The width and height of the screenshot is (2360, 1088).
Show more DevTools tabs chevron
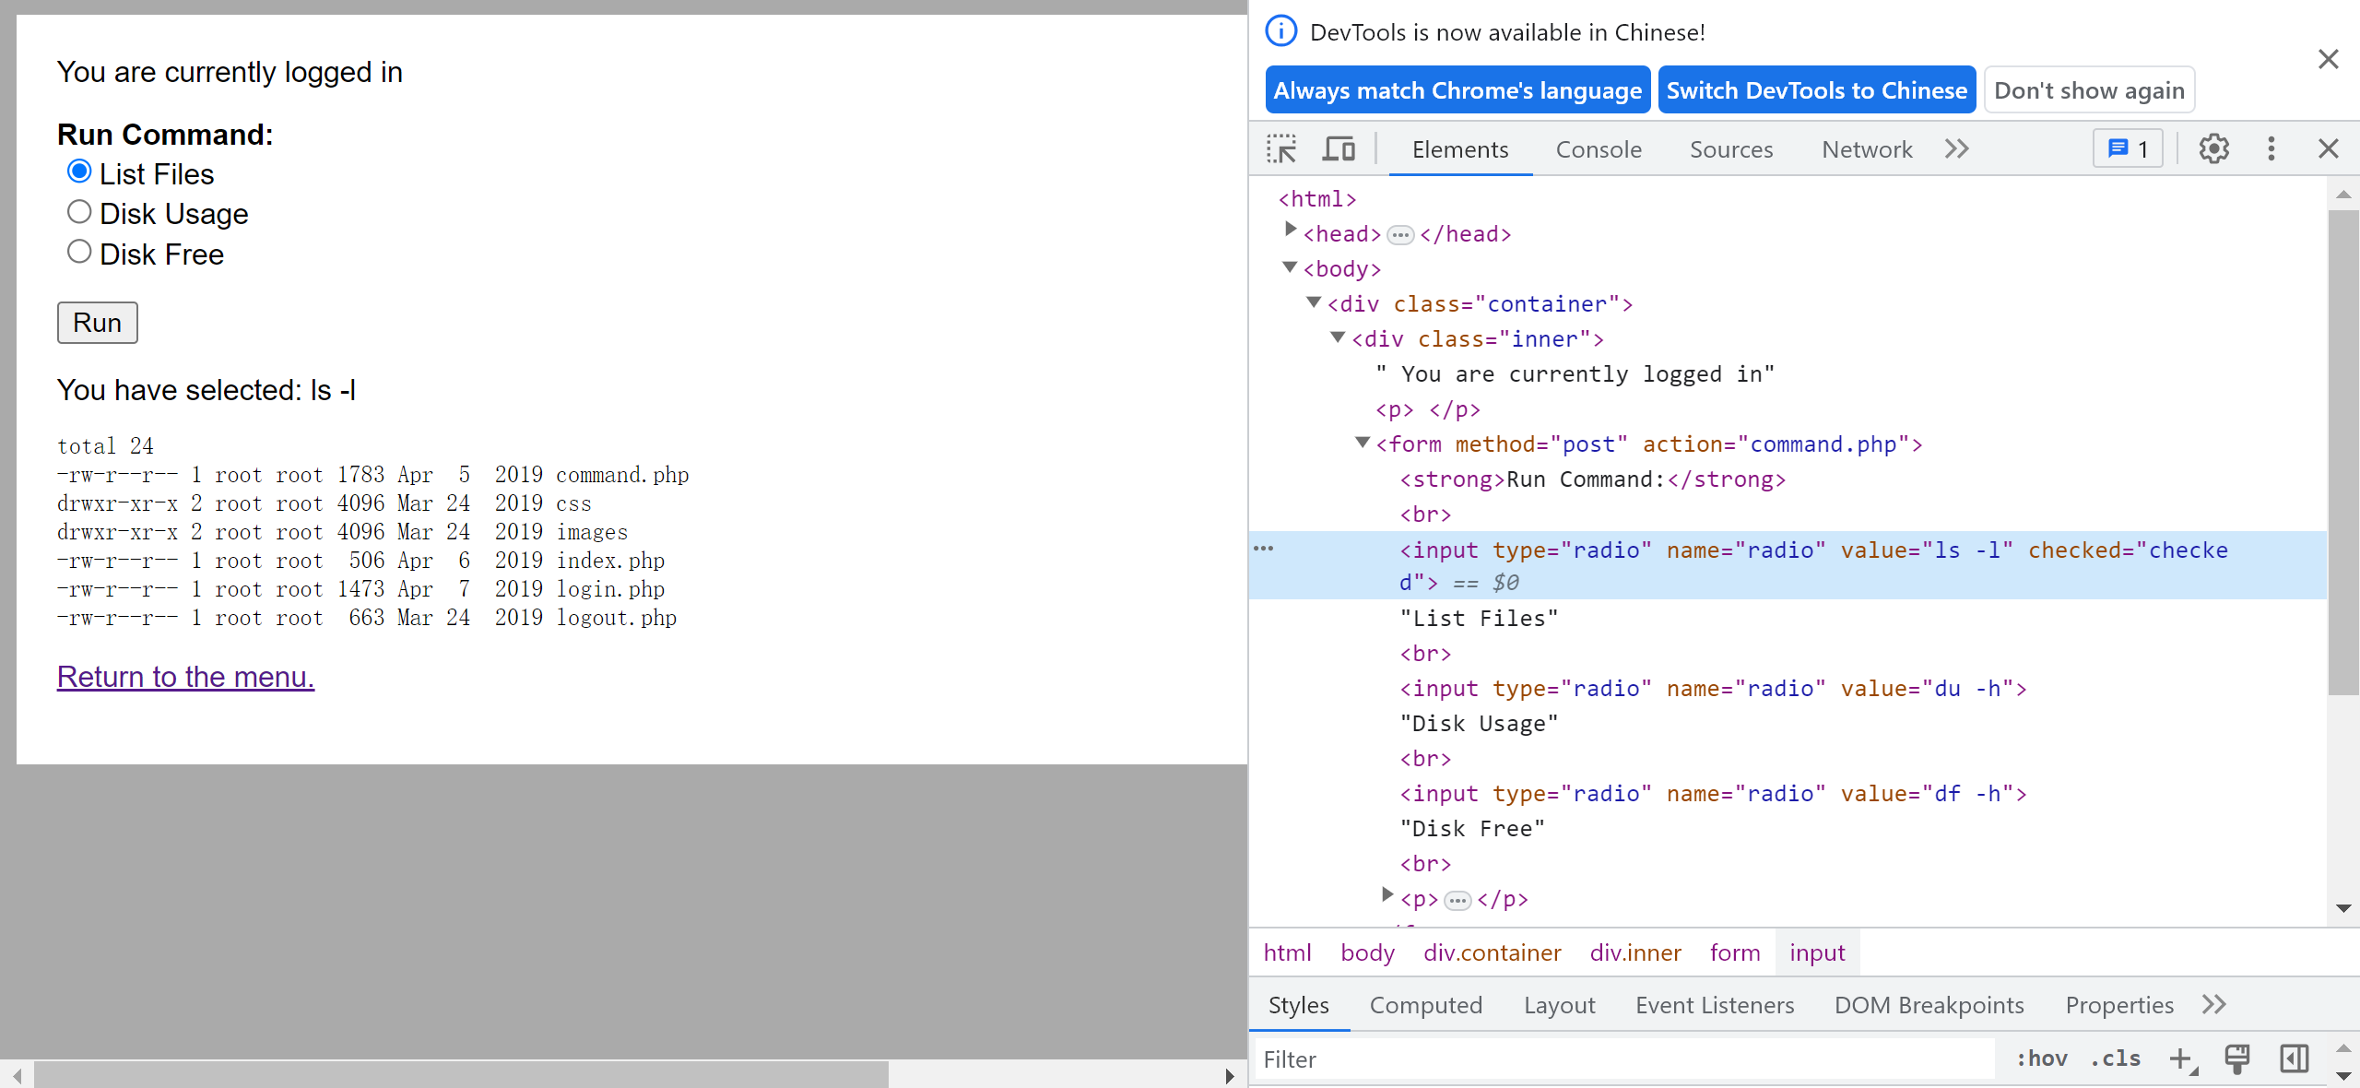[x=1956, y=148]
